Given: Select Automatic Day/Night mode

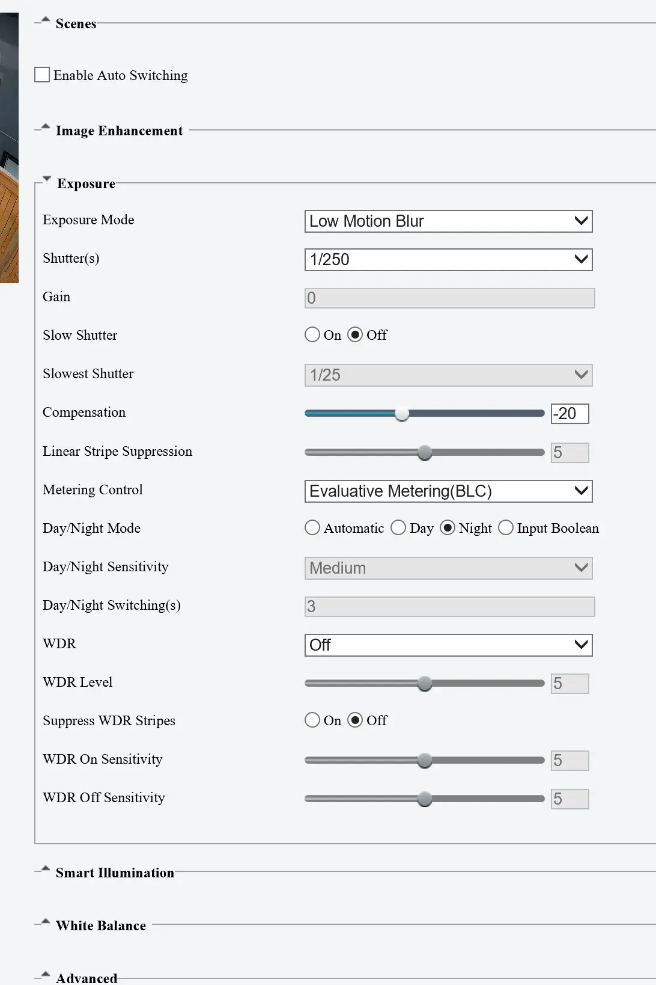Looking at the screenshot, I should click(x=312, y=528).
